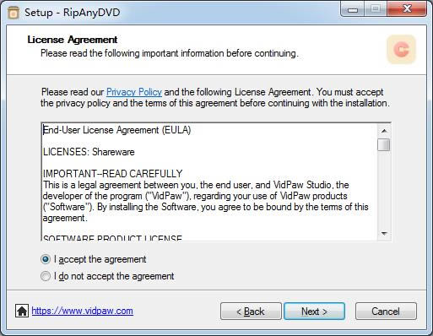Choose "I do not accept the agreement"

click(x=46, y=276)
